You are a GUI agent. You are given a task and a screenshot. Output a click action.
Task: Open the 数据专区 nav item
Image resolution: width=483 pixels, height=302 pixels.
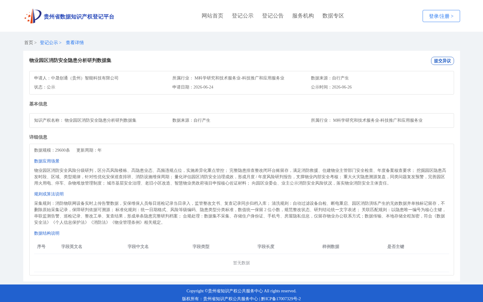[333, 16]
